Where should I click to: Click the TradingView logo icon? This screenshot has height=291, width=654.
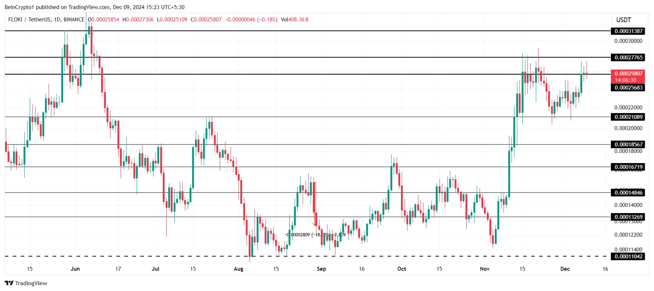click(9, 283)
